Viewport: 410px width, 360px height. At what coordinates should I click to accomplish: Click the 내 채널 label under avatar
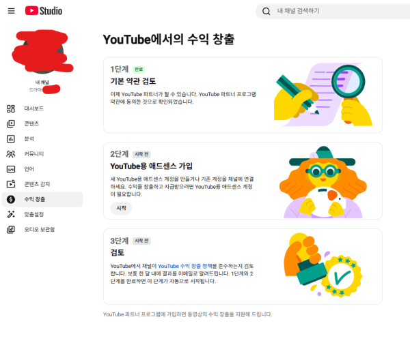pyautogui.click(x=42, y=82)
